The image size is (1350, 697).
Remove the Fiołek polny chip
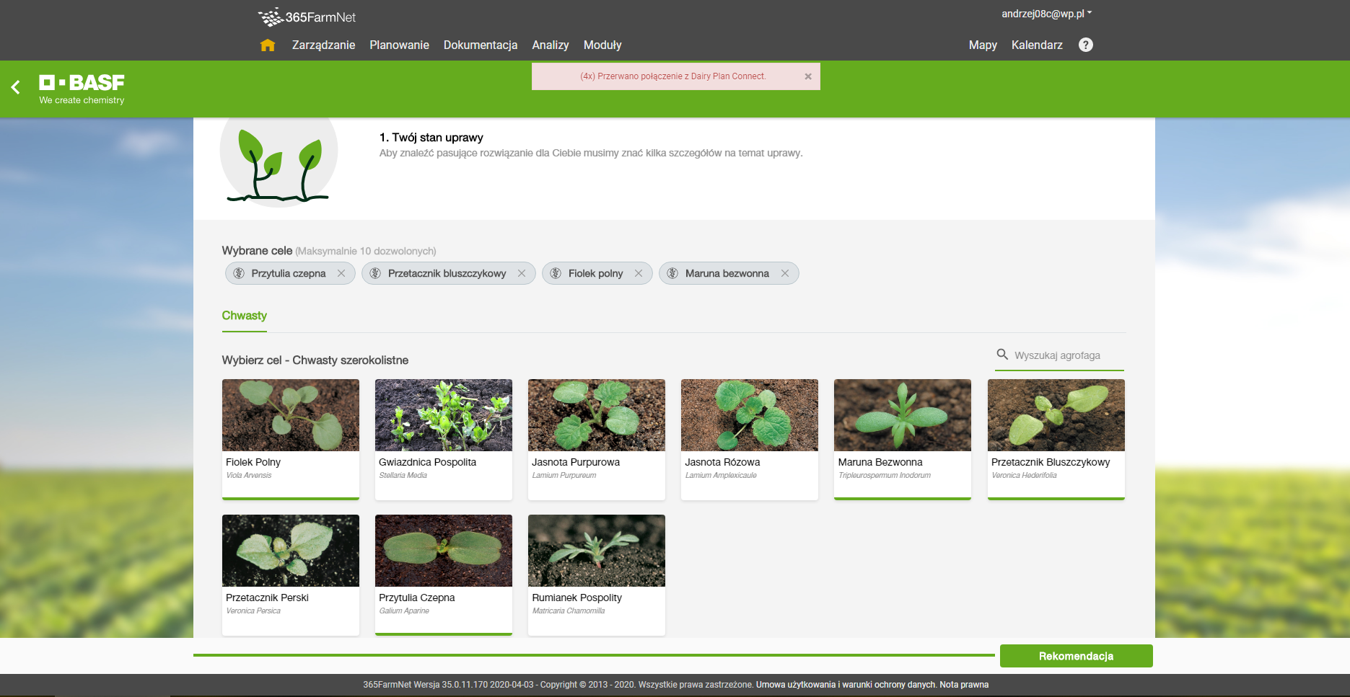click(639, 273)
